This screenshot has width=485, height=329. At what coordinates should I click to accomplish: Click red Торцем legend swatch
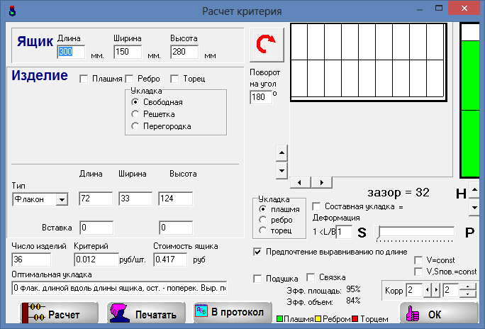355,318
